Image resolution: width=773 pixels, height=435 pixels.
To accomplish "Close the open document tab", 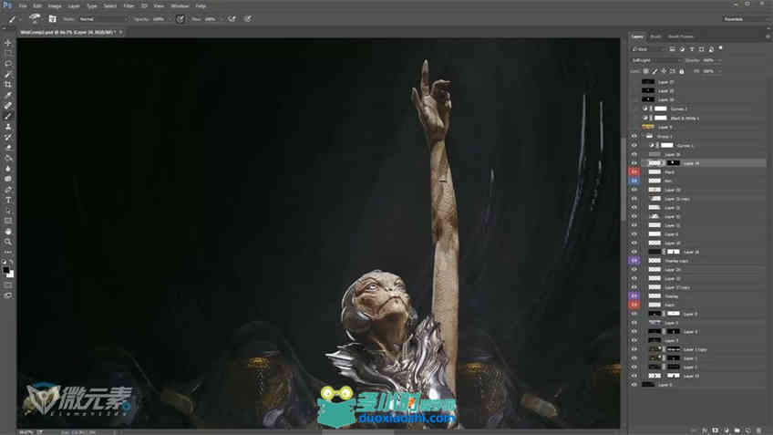I will click(120, 32).
